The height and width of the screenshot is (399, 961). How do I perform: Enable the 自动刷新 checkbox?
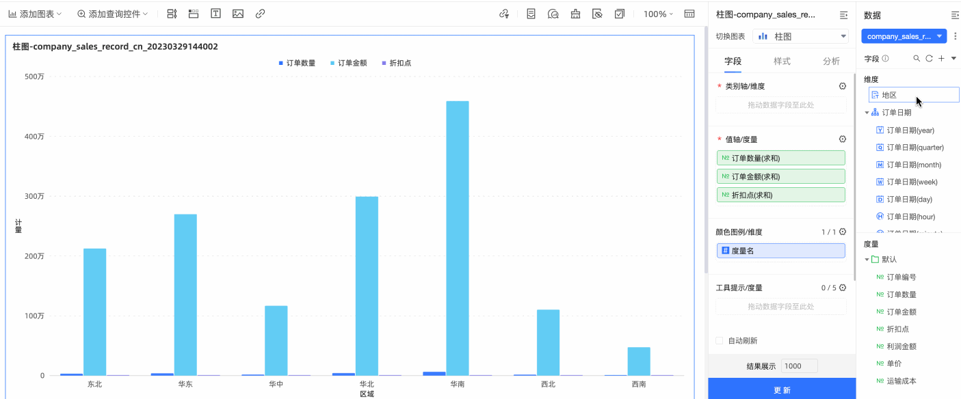click(x=719, y=341)
